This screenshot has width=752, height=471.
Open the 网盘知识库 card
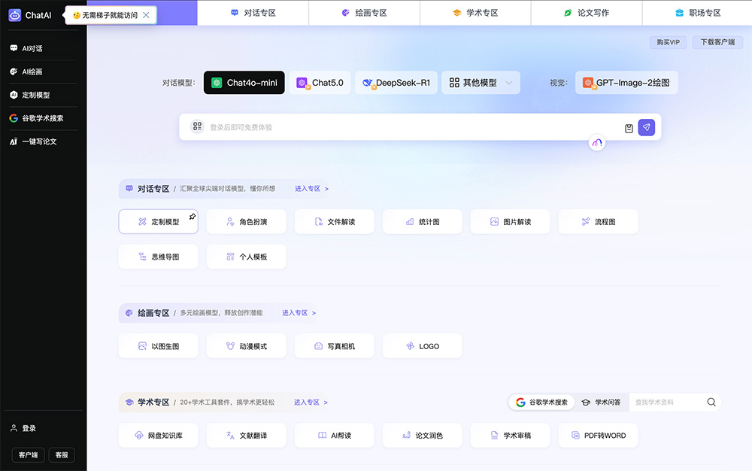[x=158, y=436]
